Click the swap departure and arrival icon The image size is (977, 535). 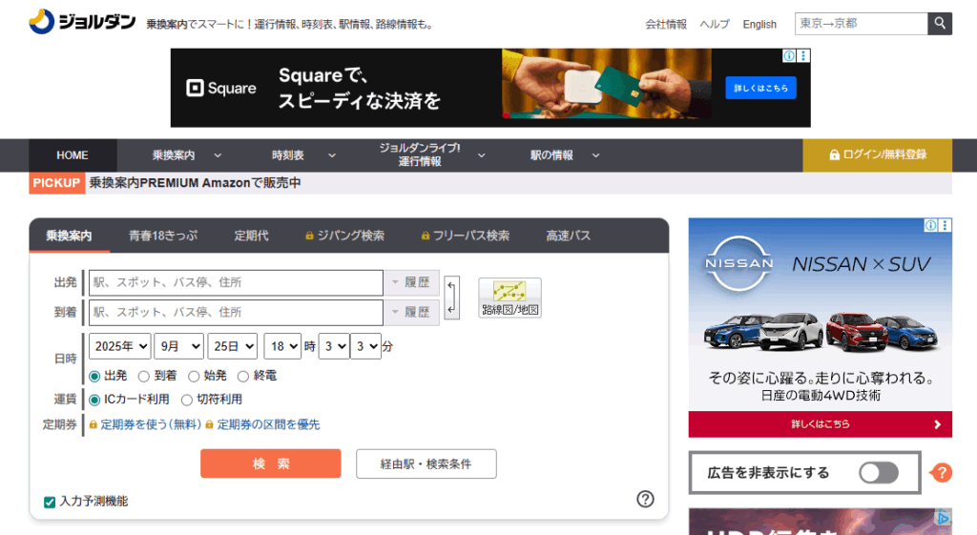click(452, 298)
